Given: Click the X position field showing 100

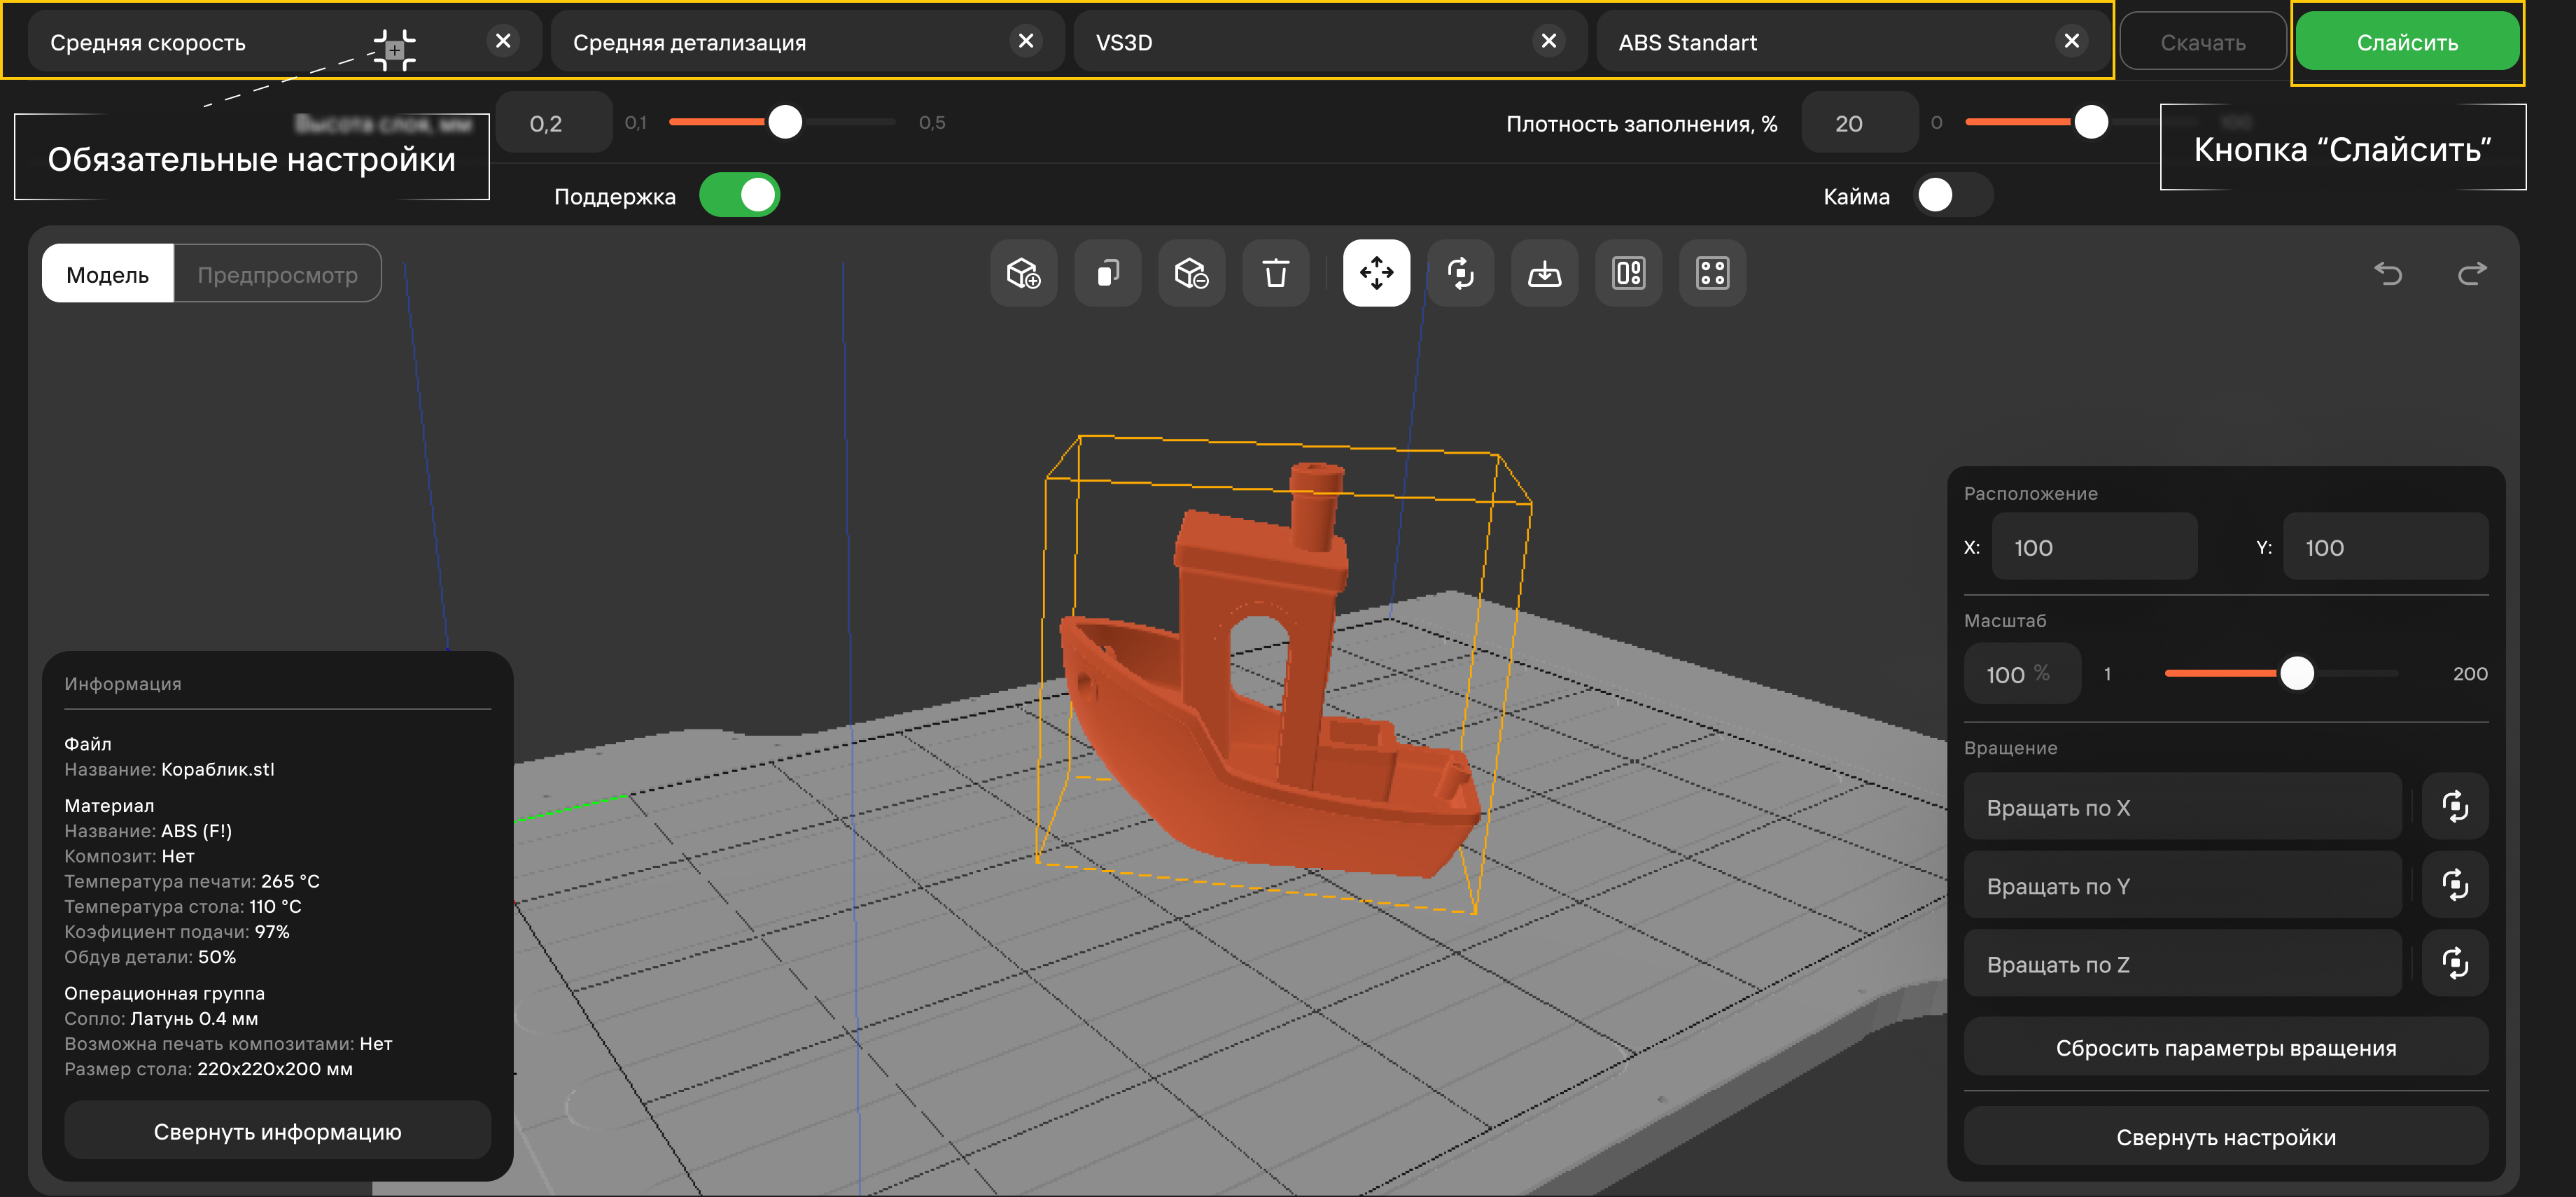Looking at the screenshot, I should (2095, 547).
